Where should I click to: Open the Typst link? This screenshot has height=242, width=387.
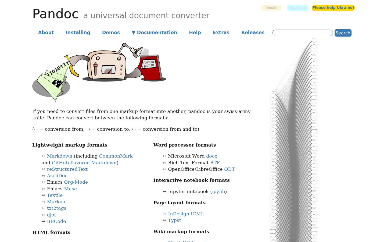[x=174, y=220]
